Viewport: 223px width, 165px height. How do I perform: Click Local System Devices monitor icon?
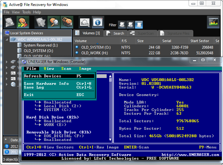pyautogui.click(x=7, y=33)
